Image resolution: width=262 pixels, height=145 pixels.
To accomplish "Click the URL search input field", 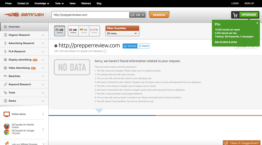I will pos(90,15).
